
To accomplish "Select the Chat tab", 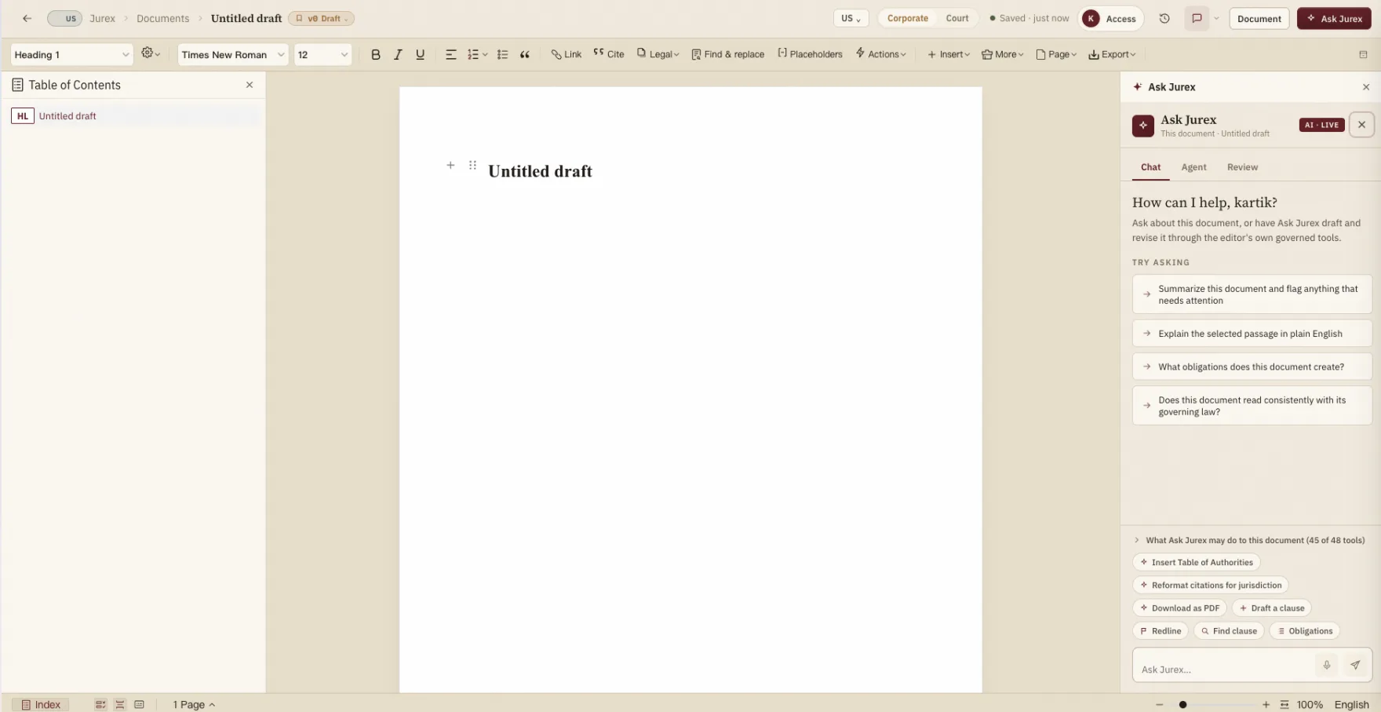I will [1150, 167].
